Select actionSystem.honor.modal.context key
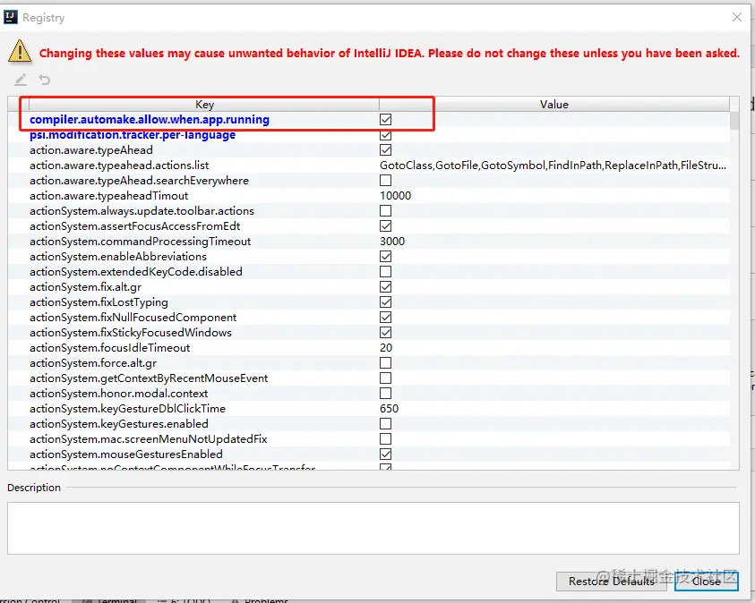 coord(118,394)
